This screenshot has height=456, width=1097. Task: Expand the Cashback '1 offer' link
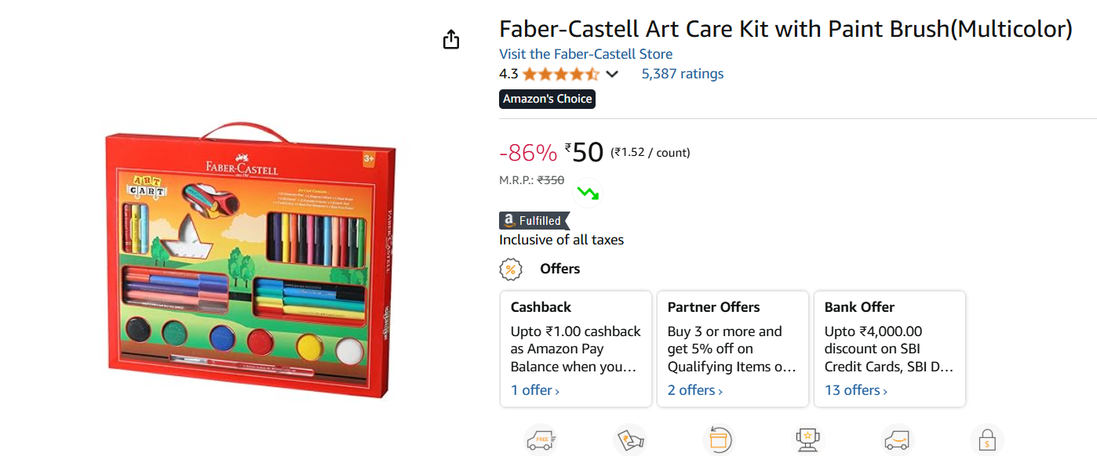tap(535, 390)
